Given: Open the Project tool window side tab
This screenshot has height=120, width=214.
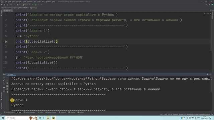Looking at the screenshot, I should click(1, 13).
